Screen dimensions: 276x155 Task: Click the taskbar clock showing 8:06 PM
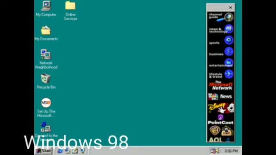231,151
